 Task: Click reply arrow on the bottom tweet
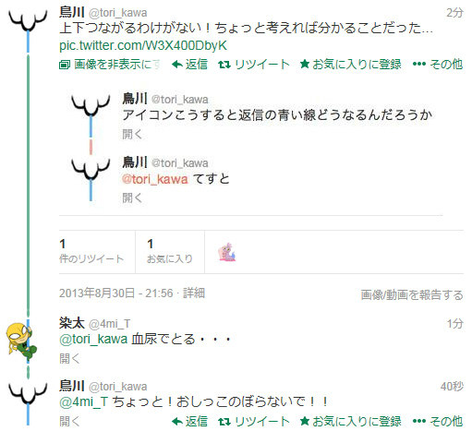(189, 421)
